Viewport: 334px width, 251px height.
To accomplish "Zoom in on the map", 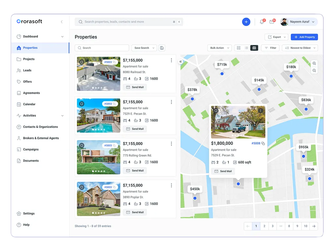I will click(314, 63).
